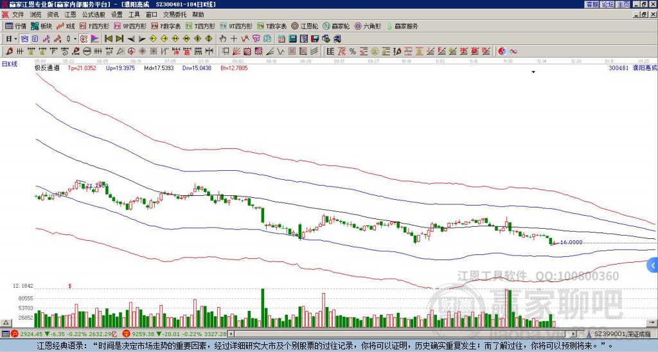Click the right arrow at chart's bottom-right

(x=653, y=322)
